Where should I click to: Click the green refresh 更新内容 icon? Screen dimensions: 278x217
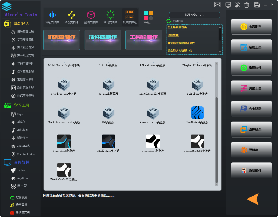(x=169, y=21)
